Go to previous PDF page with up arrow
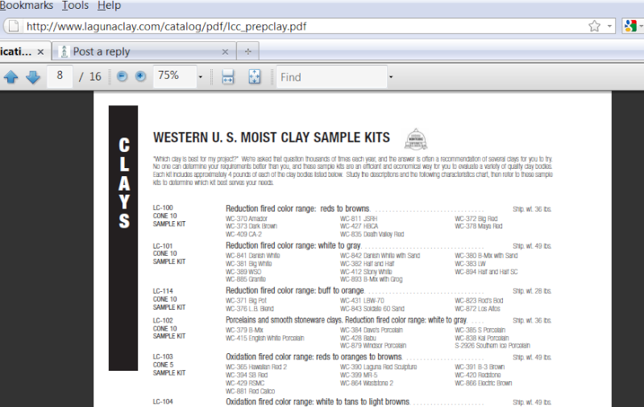 pos(11,76)
